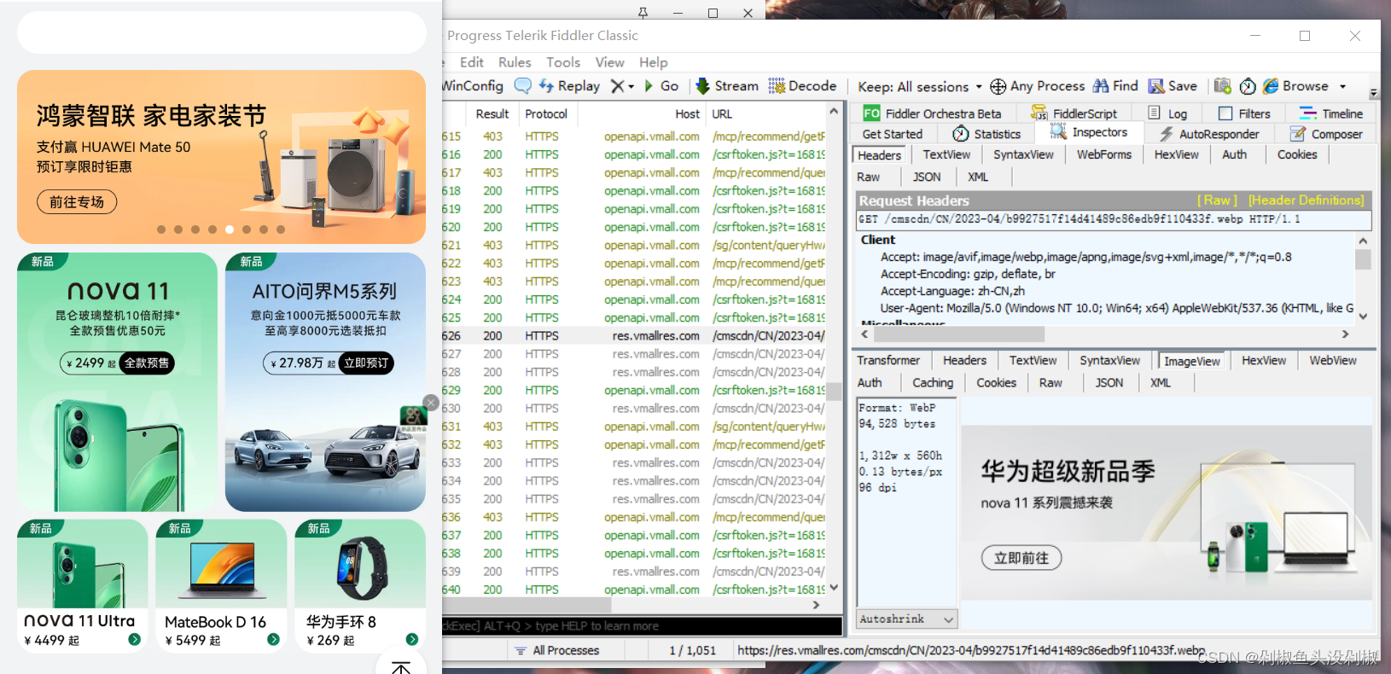Viewport: 1391px width, 674px height.
Task: Click the 立即预订 button on AITO card
Action: (366, 363)
